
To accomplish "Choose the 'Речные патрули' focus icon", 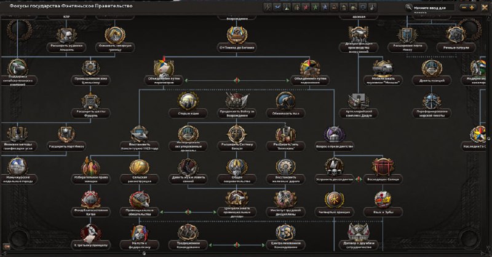I will tap(456, 35).
